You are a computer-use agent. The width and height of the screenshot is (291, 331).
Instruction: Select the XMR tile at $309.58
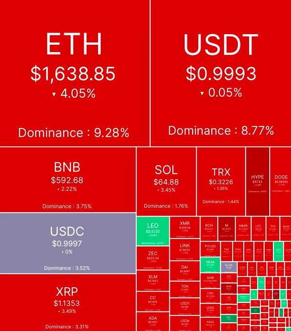point(184,227)
